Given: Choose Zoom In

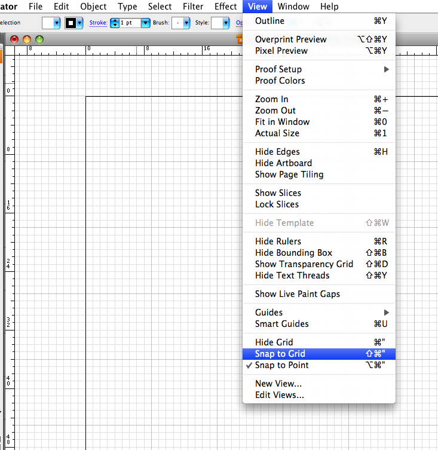Looking at the screenshot, I should (319, 99).
